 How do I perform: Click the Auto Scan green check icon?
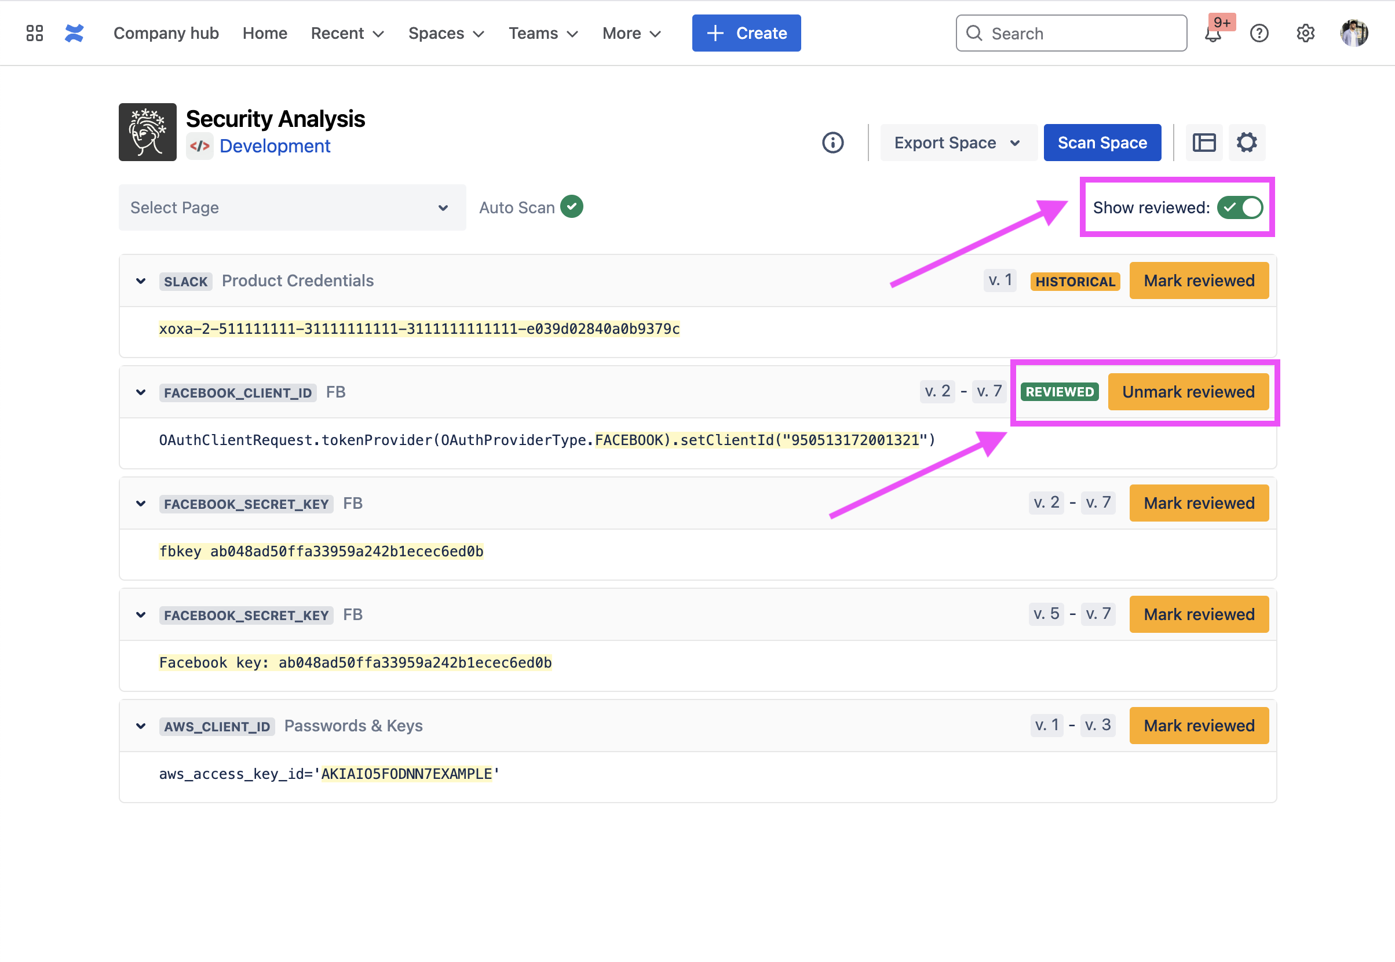coord(571,207)
